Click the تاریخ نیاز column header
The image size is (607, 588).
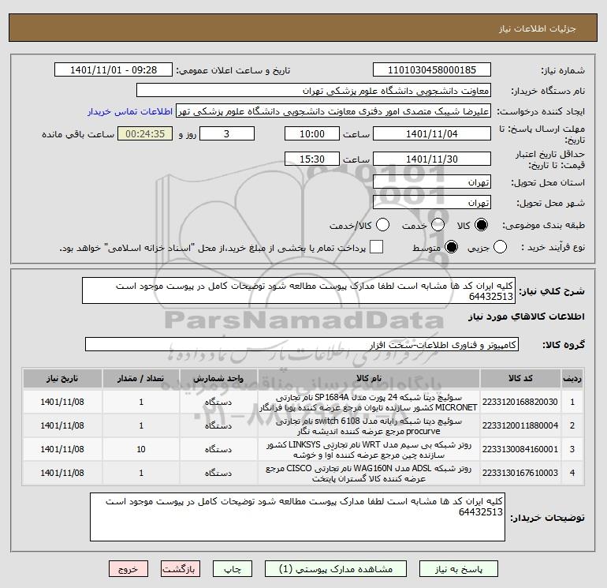[62, 378]
